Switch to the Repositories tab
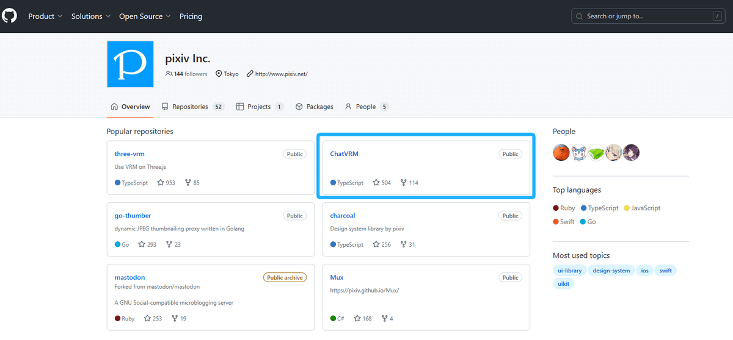Screen dimensions: 733x340 (x=193, y=107)
